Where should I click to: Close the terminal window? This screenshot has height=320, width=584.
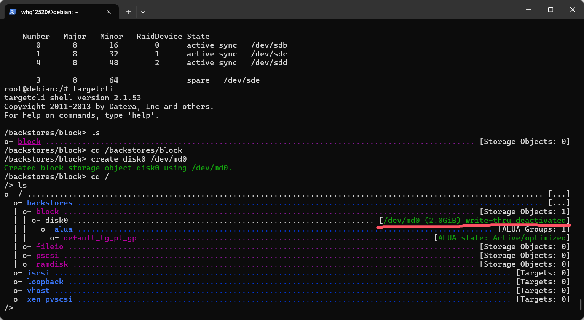coord(572,10)
